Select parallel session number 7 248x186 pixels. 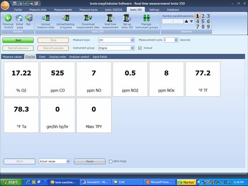[198, 27]
